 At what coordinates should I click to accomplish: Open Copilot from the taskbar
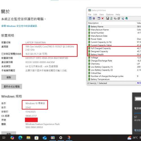click(x=12, y=138)
